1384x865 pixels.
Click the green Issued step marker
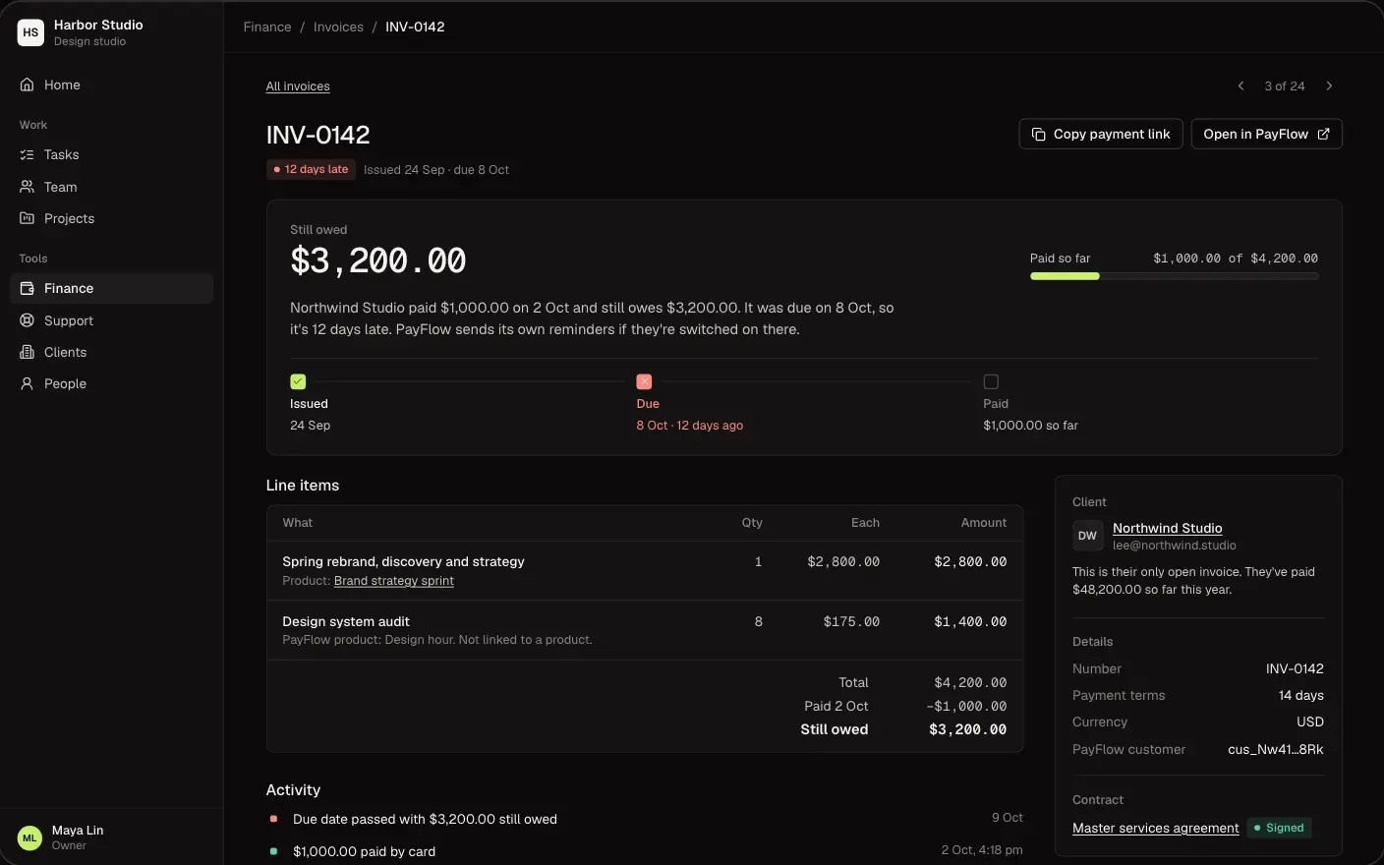pyautogui.click(x=298, y=381)
